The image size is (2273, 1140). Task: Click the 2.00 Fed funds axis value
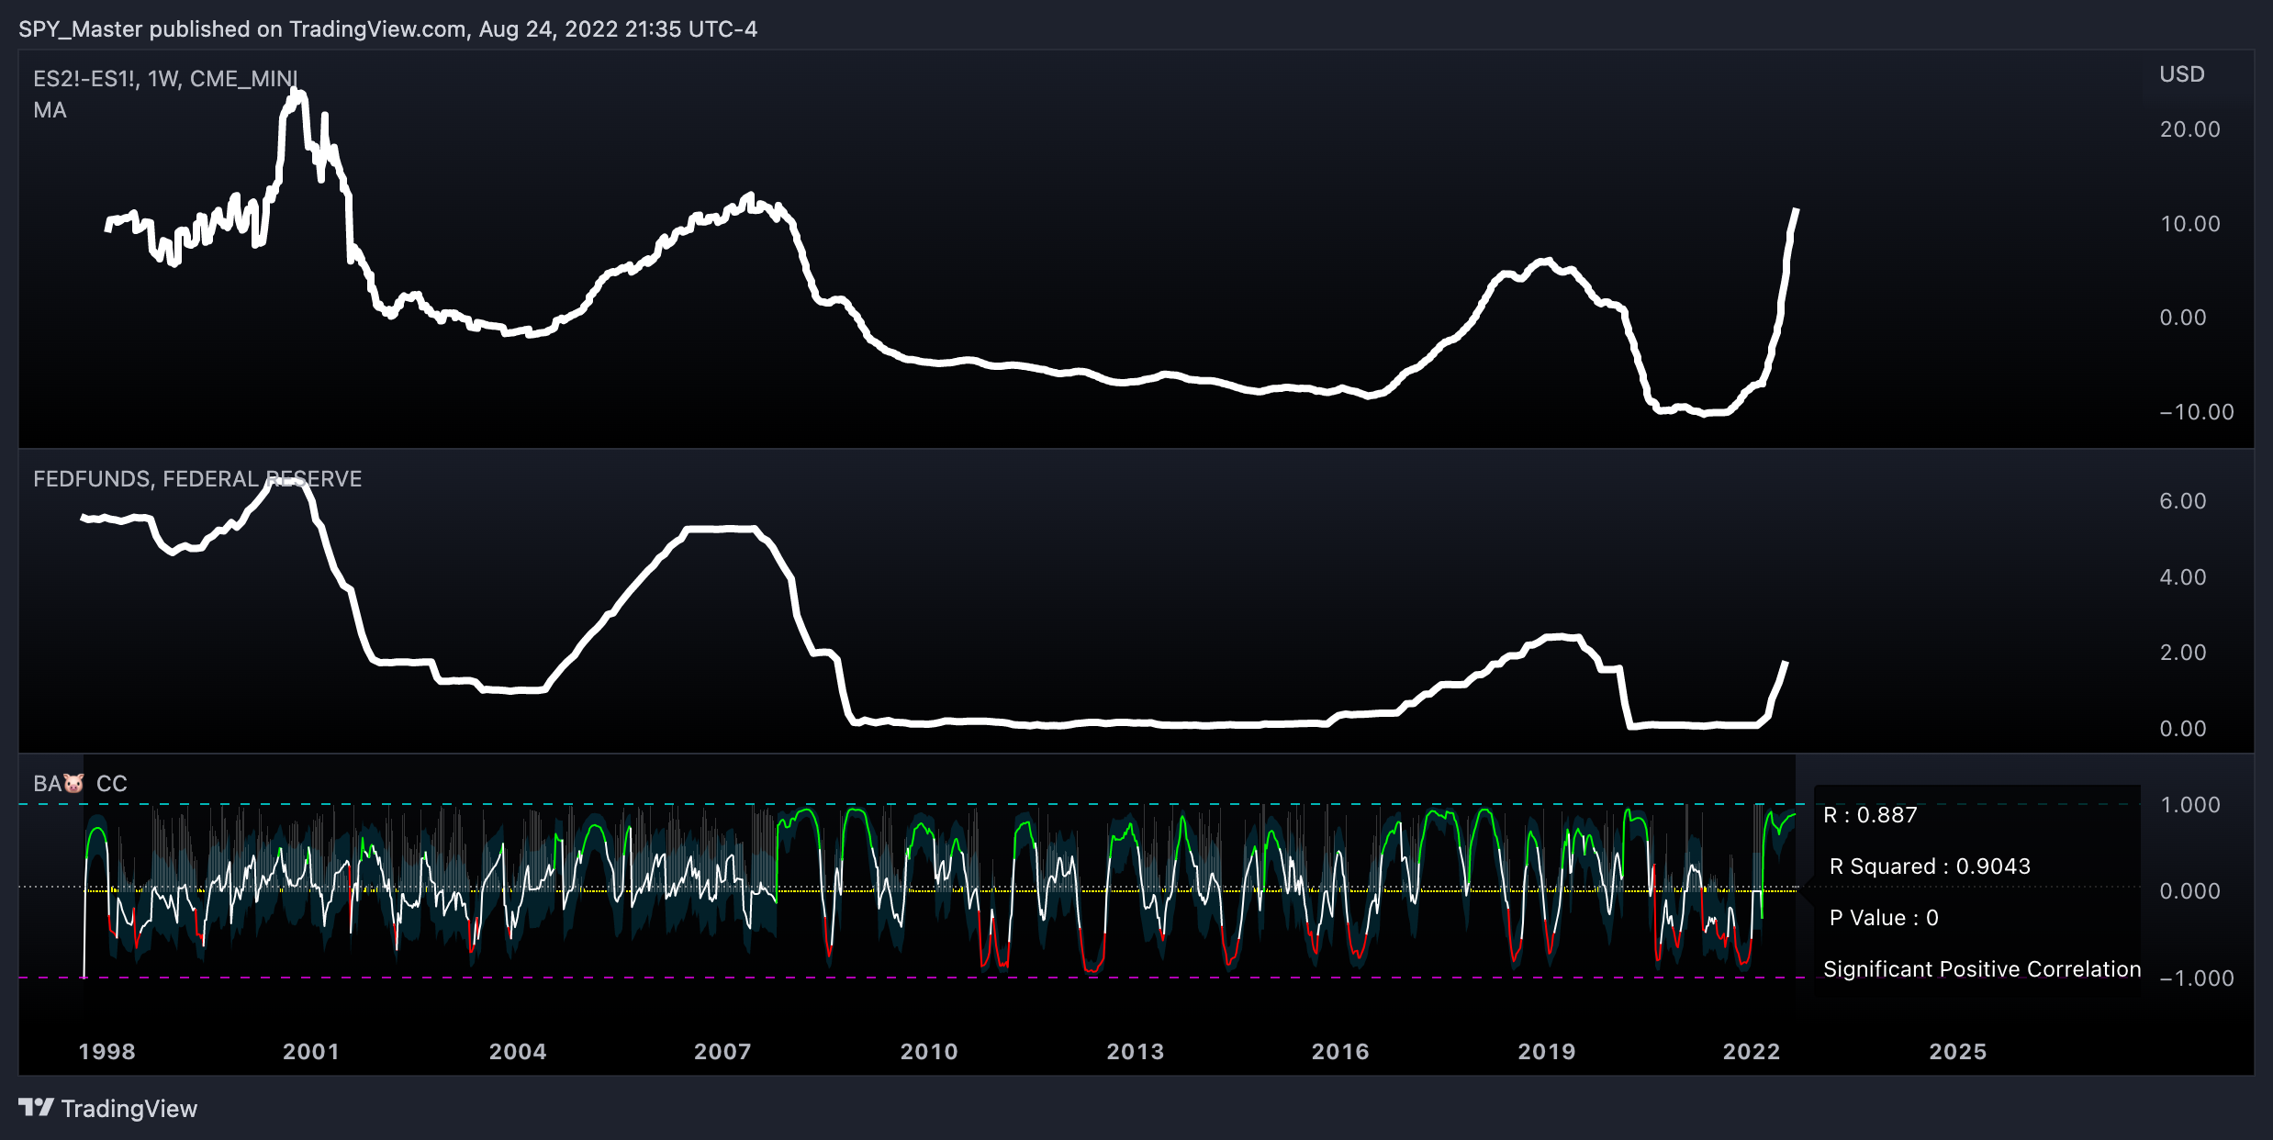pyautogui.click(x=2182, y=653)
